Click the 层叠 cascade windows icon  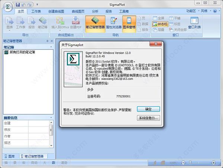tap(159, 30)
